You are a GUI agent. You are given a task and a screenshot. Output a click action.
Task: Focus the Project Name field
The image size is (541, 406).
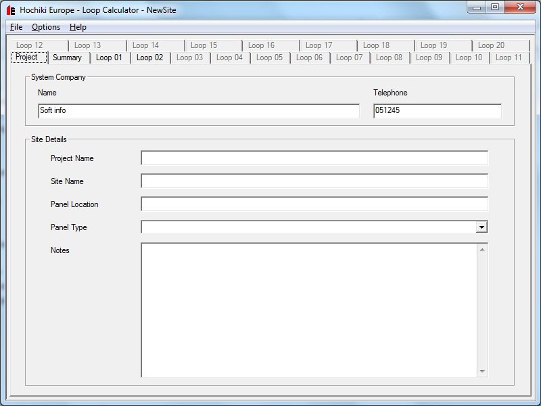(x=314, y=158)
